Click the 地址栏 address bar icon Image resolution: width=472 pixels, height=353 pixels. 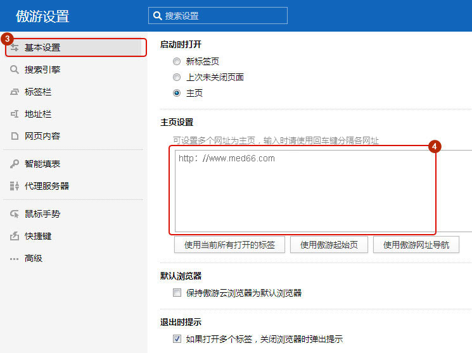click(15, 114)
